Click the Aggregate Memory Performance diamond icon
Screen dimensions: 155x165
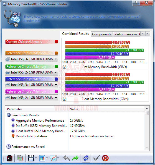[x=13, y=120]
